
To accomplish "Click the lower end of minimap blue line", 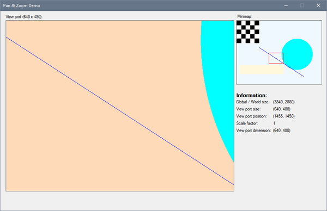I will (x=303, y=76).
